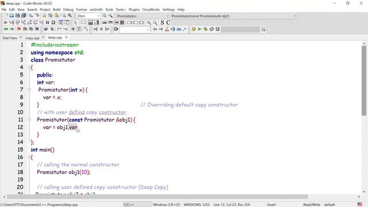The image size is (368, 207).
Task: Close the deep.cpp tab
Action: point(67,37)
